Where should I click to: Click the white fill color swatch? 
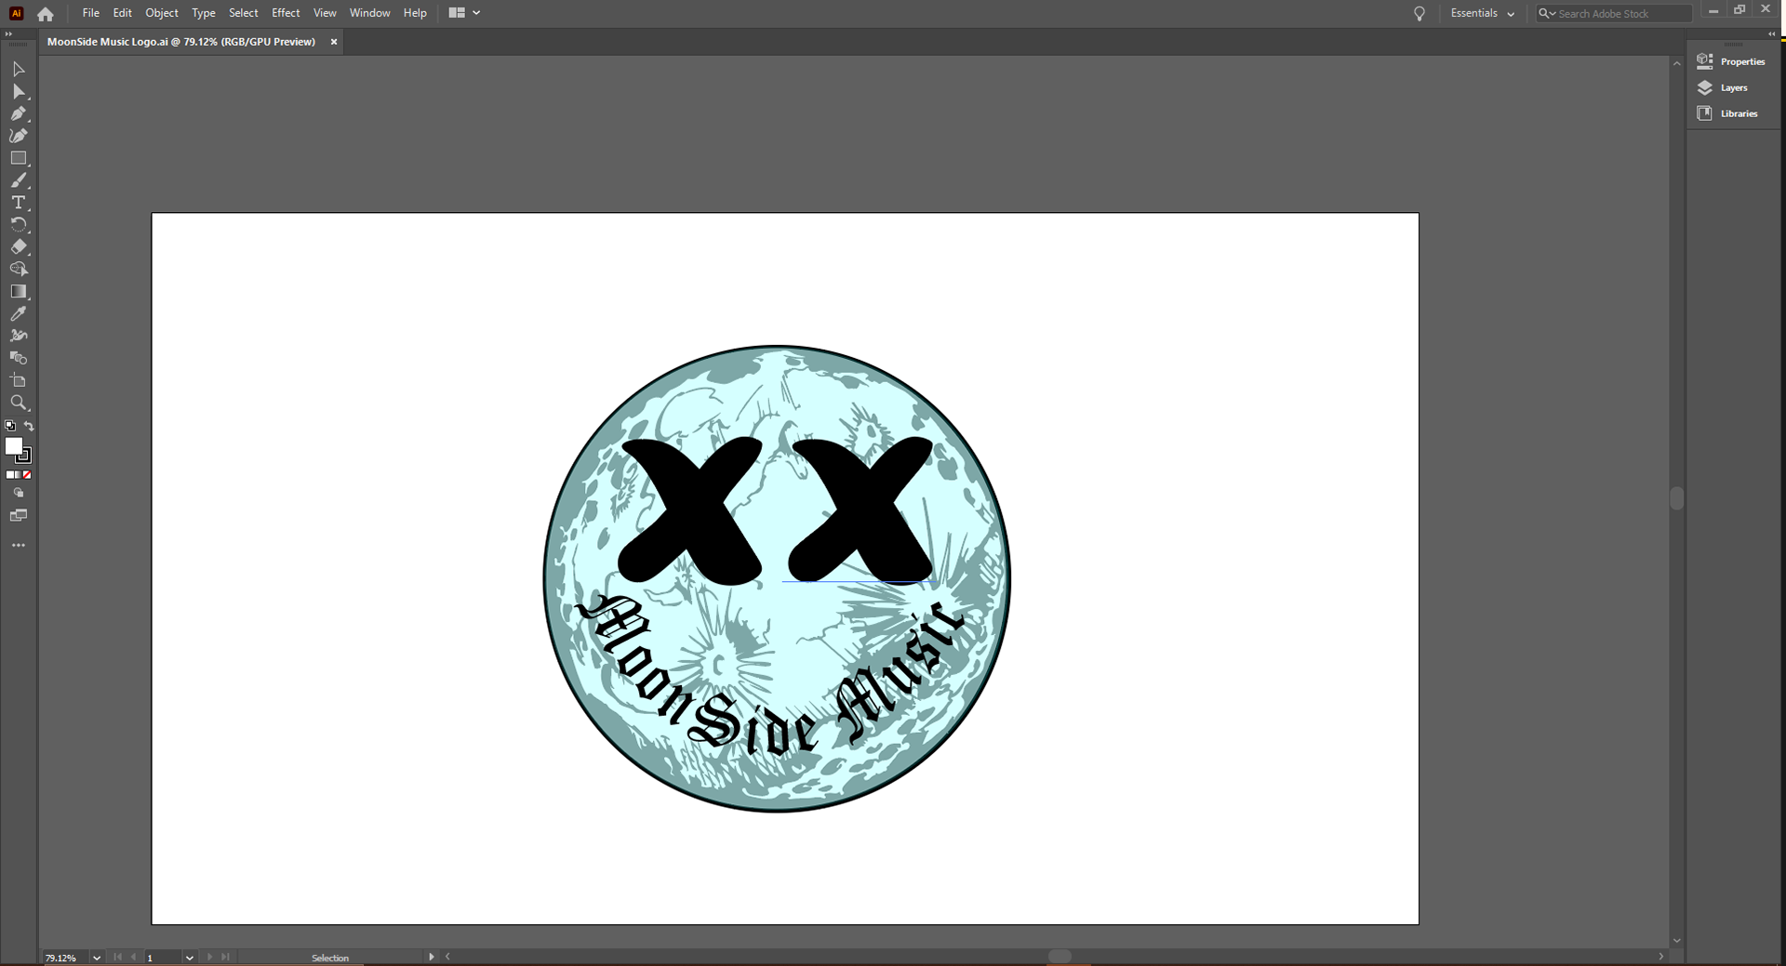13,446
